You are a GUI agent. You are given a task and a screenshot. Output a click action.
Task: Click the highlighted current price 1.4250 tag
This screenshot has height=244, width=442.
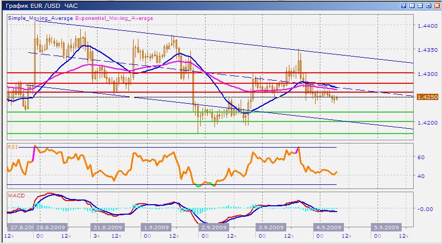428,97
